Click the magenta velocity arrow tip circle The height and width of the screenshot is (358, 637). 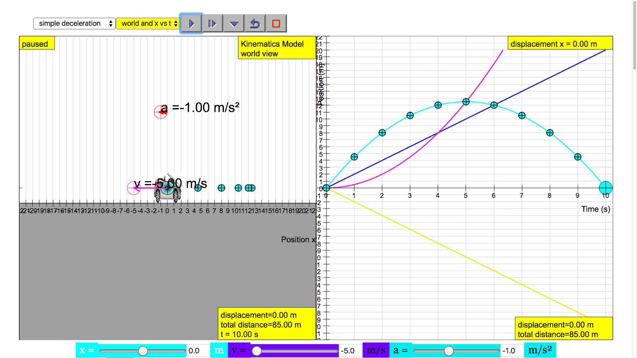pos(134,188)
